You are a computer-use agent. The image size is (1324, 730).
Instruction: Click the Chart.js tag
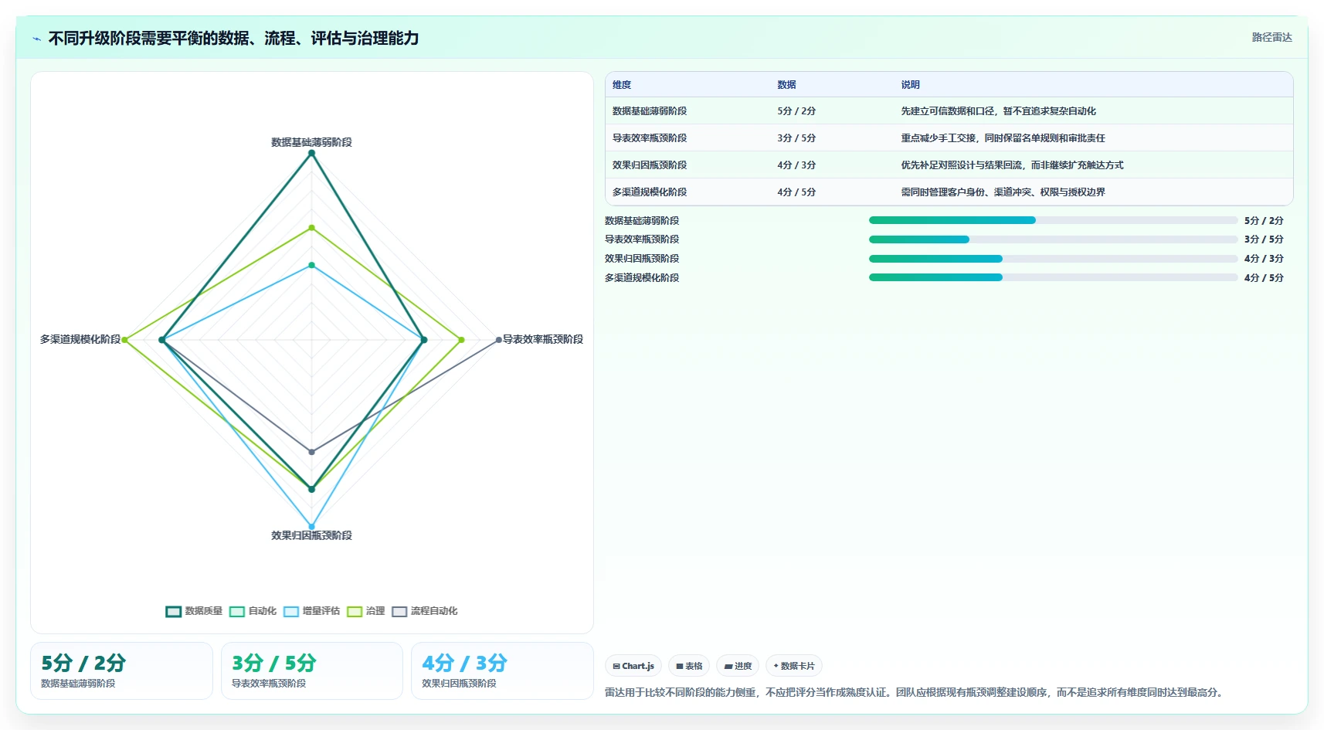(x=633, y=666)
